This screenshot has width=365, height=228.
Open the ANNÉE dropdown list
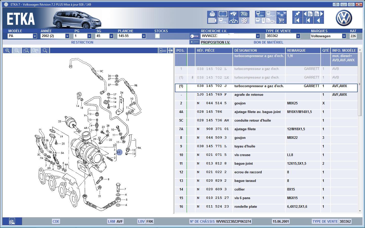coord(67,36)
